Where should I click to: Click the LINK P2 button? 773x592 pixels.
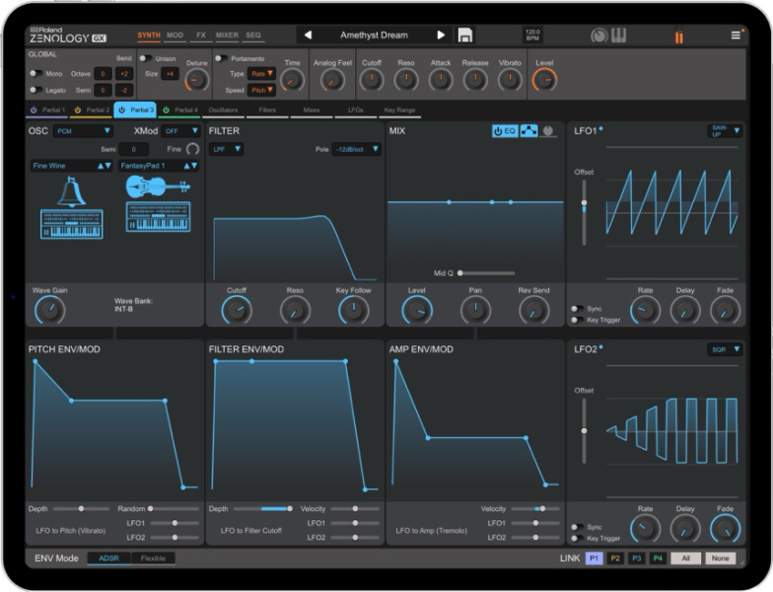615,558
